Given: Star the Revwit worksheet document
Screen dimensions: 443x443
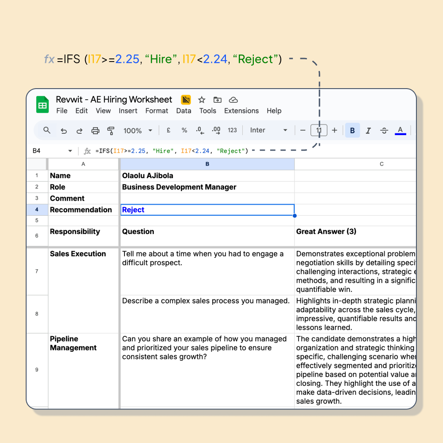Looking at the screenshot, I should [202, 100].
